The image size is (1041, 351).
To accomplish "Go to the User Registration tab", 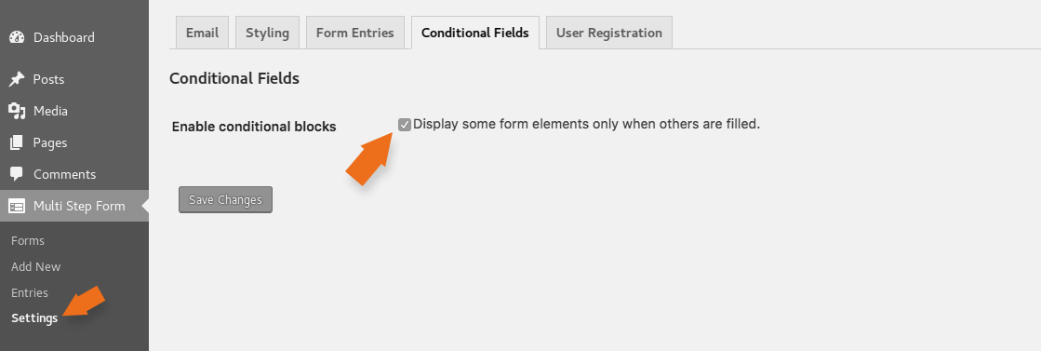I will pyautogui.click(x=608, y=33).
